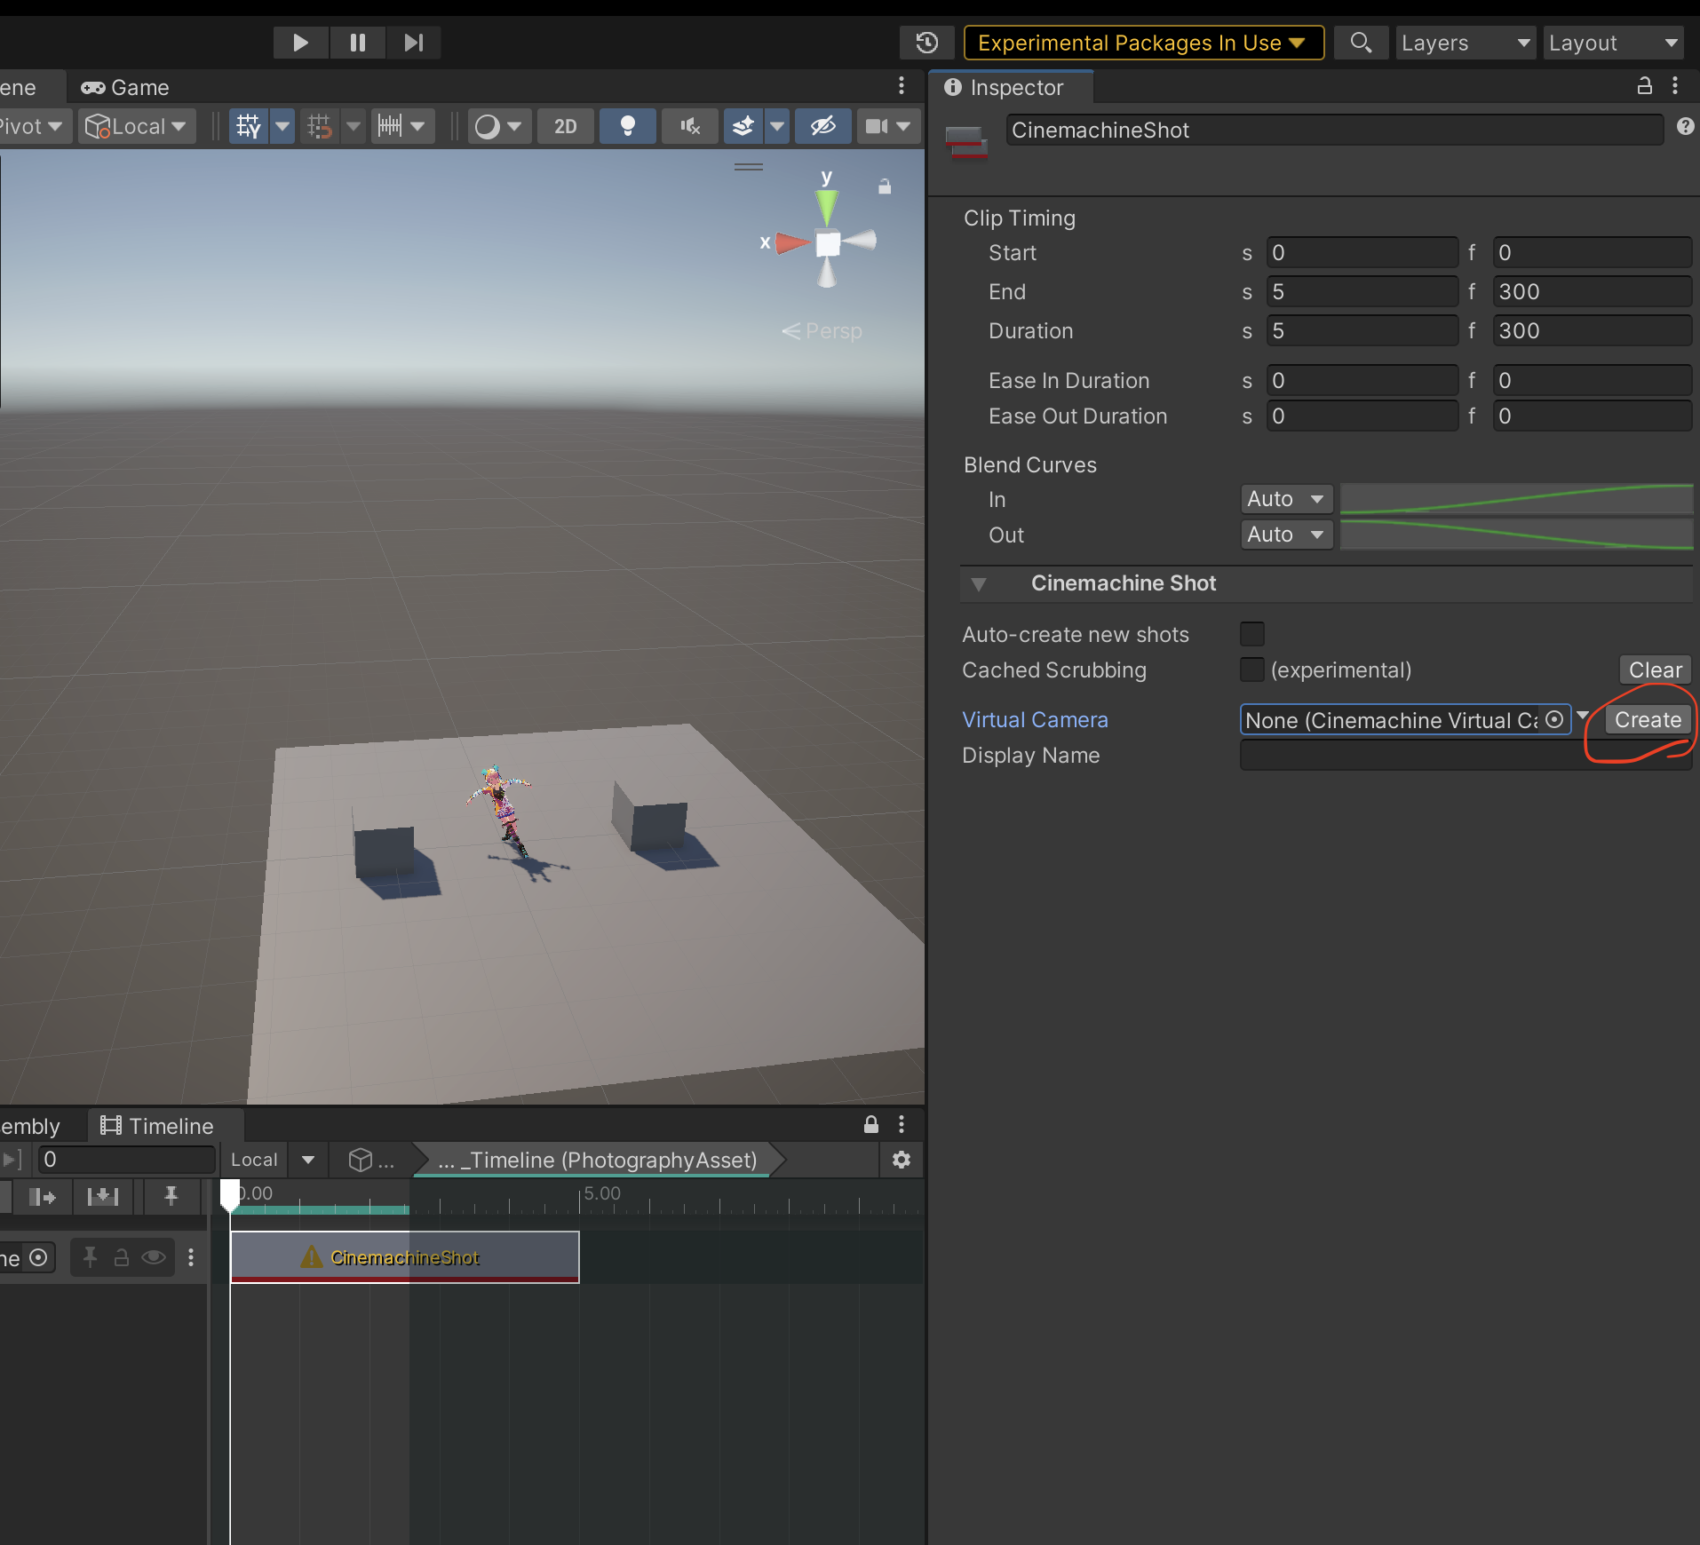Viewport: 1700px width, 1545px height.
Task: Toggle the Replace edit mode icon
Action: coord(103,1197)
